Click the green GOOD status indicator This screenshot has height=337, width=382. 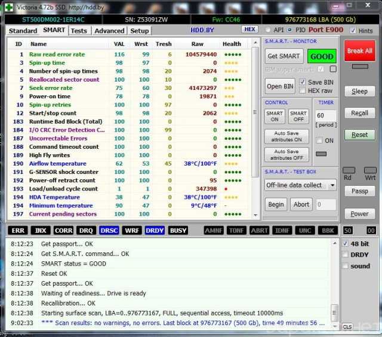322,56
